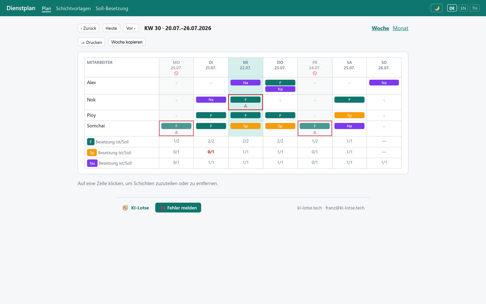Click the blocked-day icon under Friday 24.07.

coord(315,73)
